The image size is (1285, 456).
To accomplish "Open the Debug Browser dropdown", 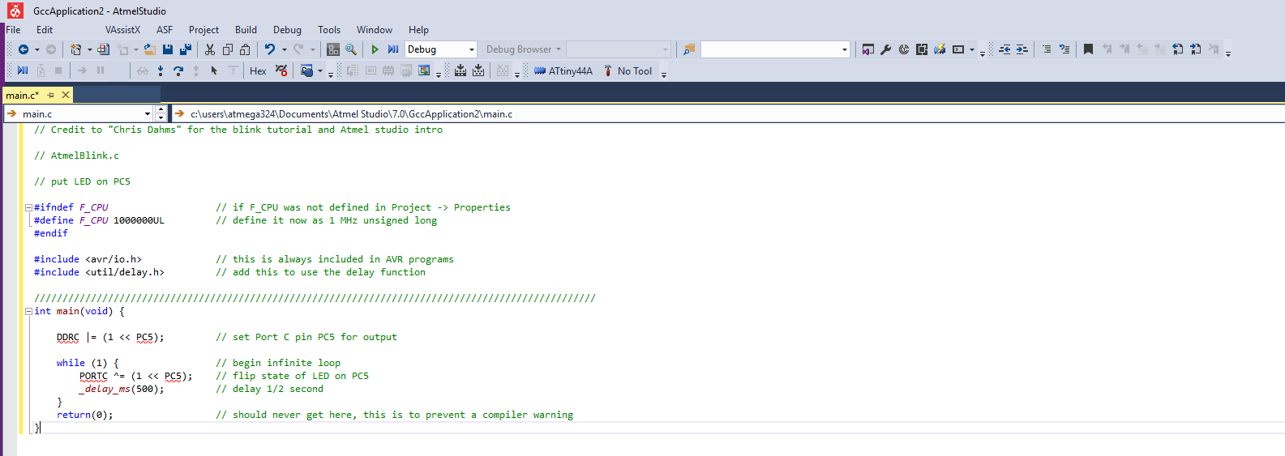I will [524, 49].
